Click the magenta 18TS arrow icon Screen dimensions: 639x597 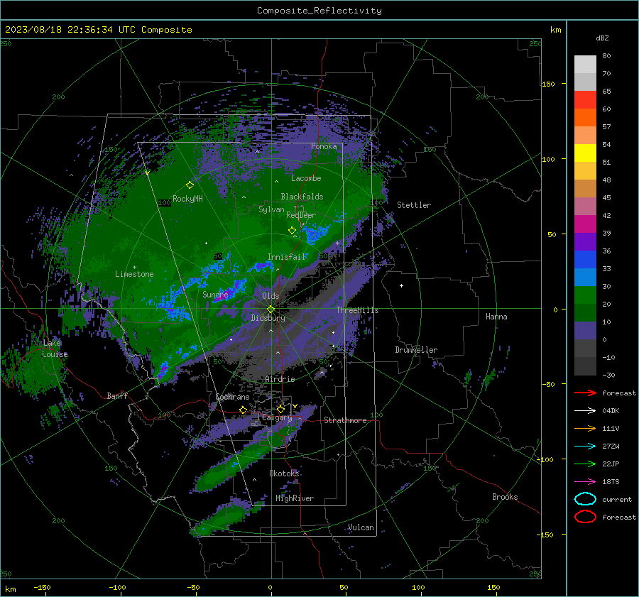(585, 482)
